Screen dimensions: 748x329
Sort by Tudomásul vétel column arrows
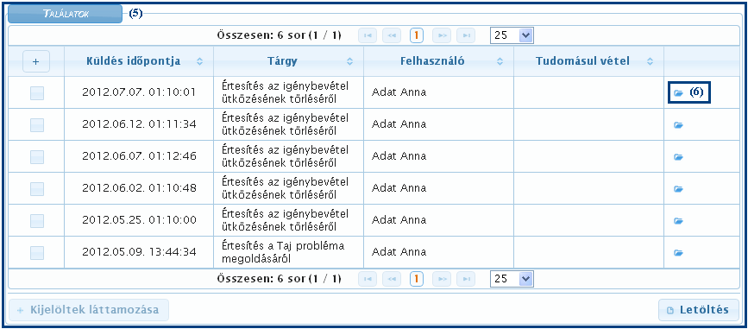[x=650, y=61]
